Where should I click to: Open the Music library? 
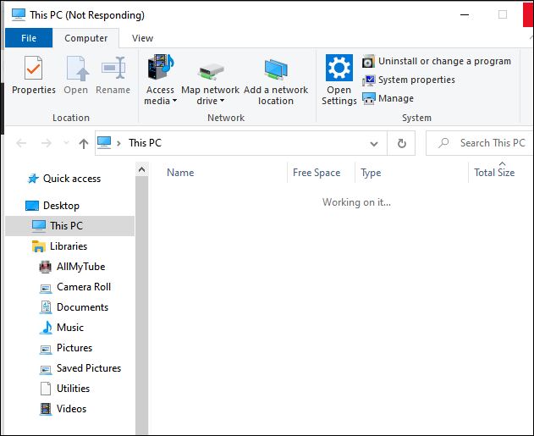62,328
